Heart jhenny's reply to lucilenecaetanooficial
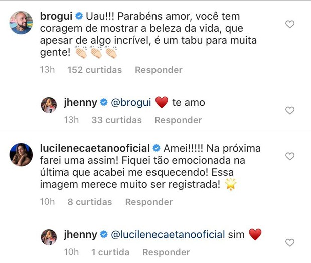 [289, 243]
